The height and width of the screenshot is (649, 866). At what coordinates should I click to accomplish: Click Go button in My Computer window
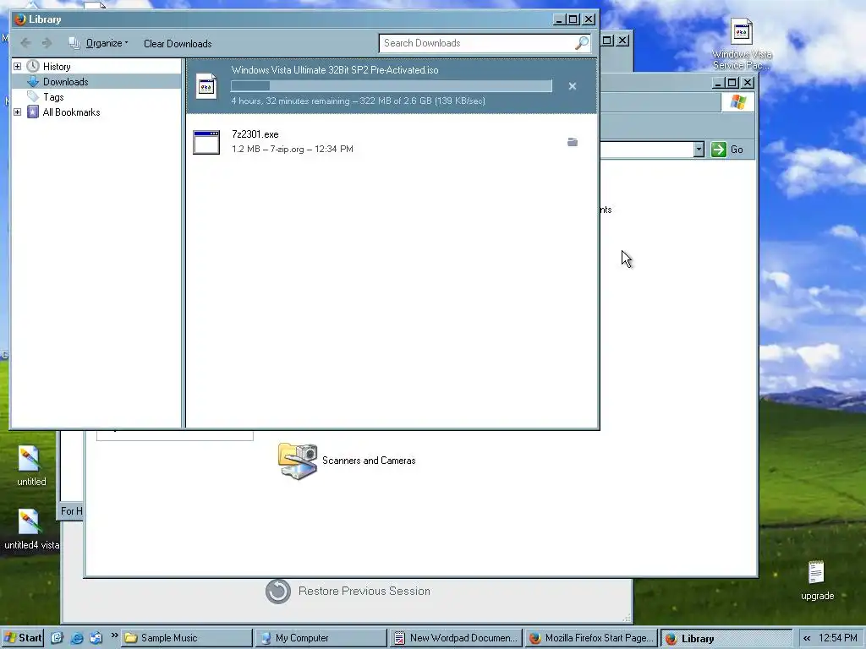[727, 150]
